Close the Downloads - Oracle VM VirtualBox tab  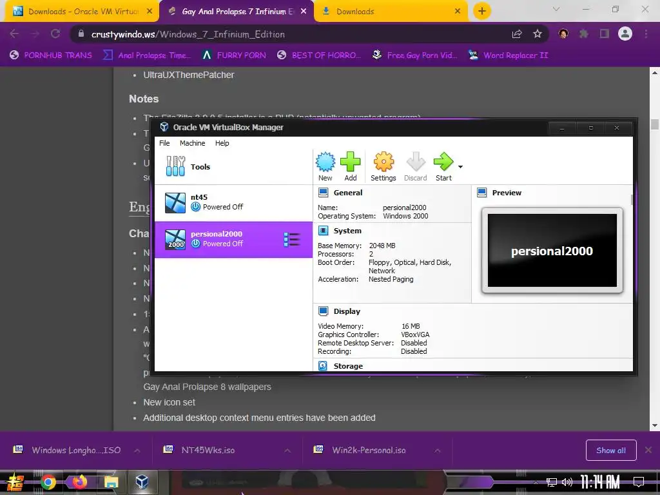pyautogui.click(x=150, y=12)
